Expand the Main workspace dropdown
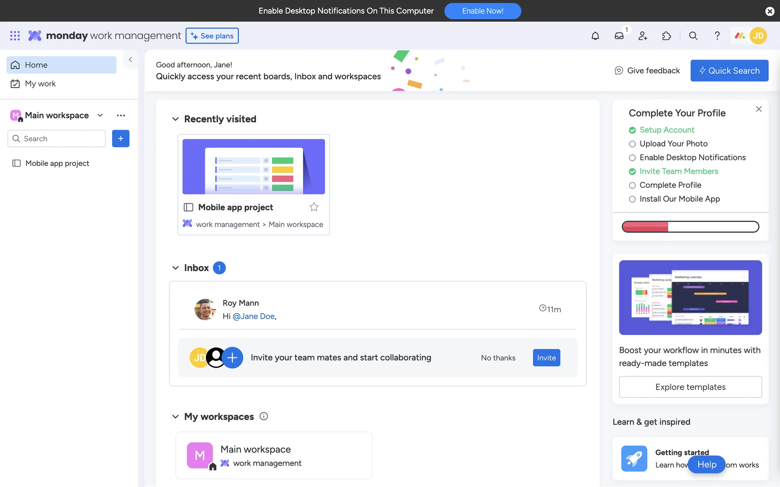This screenshot has height=487, width=780. pos(100,115)
